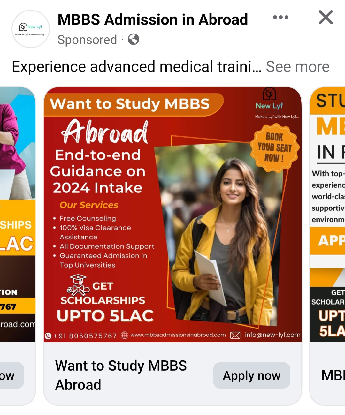Click the WhatsApp phone icon in the ad
The width and height of the screenshot is (345, 415).
click(x=48, y=336)
